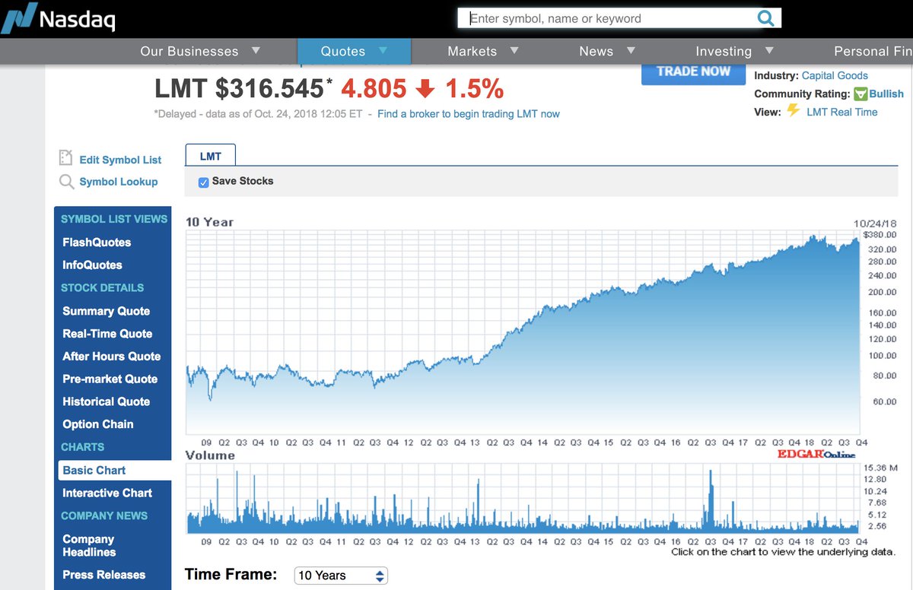Open Real-Time Quote in sidebar
Screen dimensions: 913x590
tap(107, 334)
